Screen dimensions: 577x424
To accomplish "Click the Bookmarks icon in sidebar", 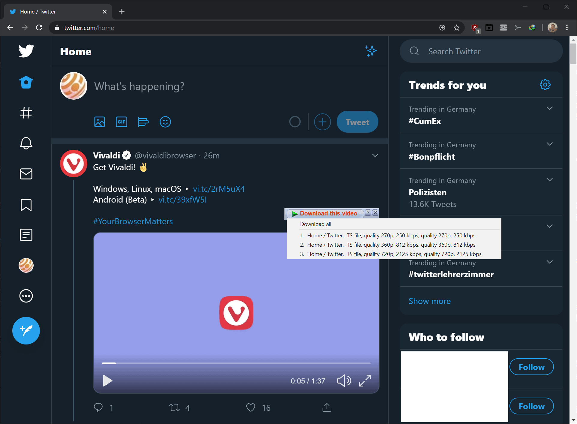I will click(x=26, y=204).
